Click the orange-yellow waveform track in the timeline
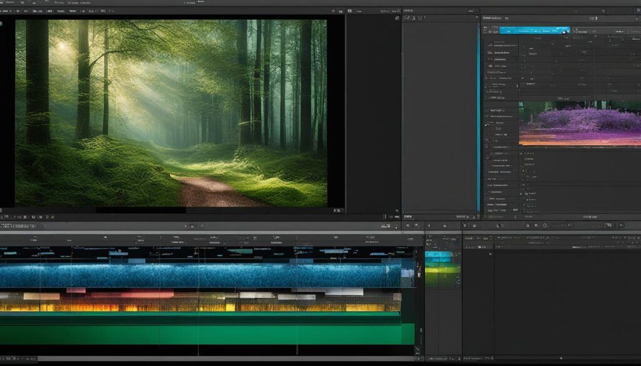Viewport: 641px width, 366px height. point(200,307)
